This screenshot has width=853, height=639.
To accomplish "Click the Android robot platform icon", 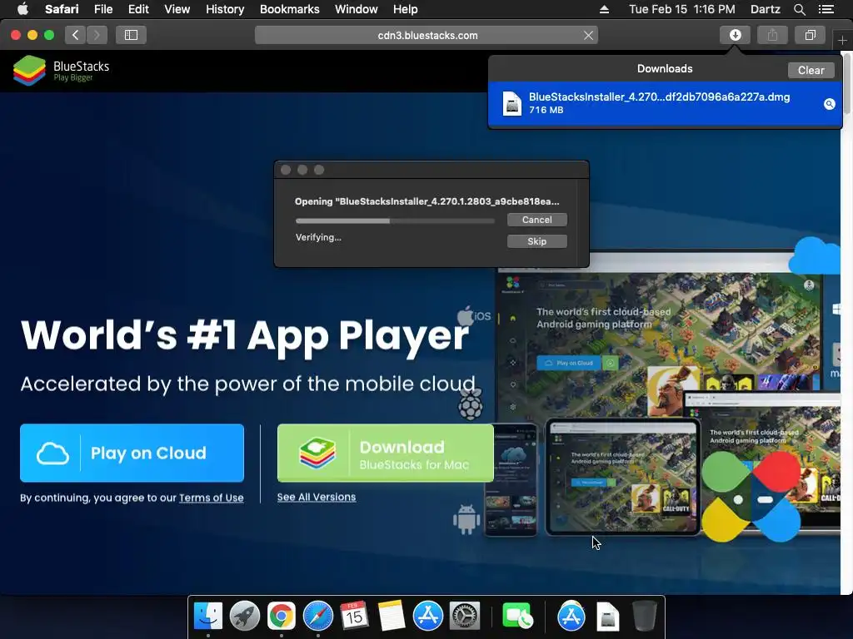I will [x=466, y=519].
